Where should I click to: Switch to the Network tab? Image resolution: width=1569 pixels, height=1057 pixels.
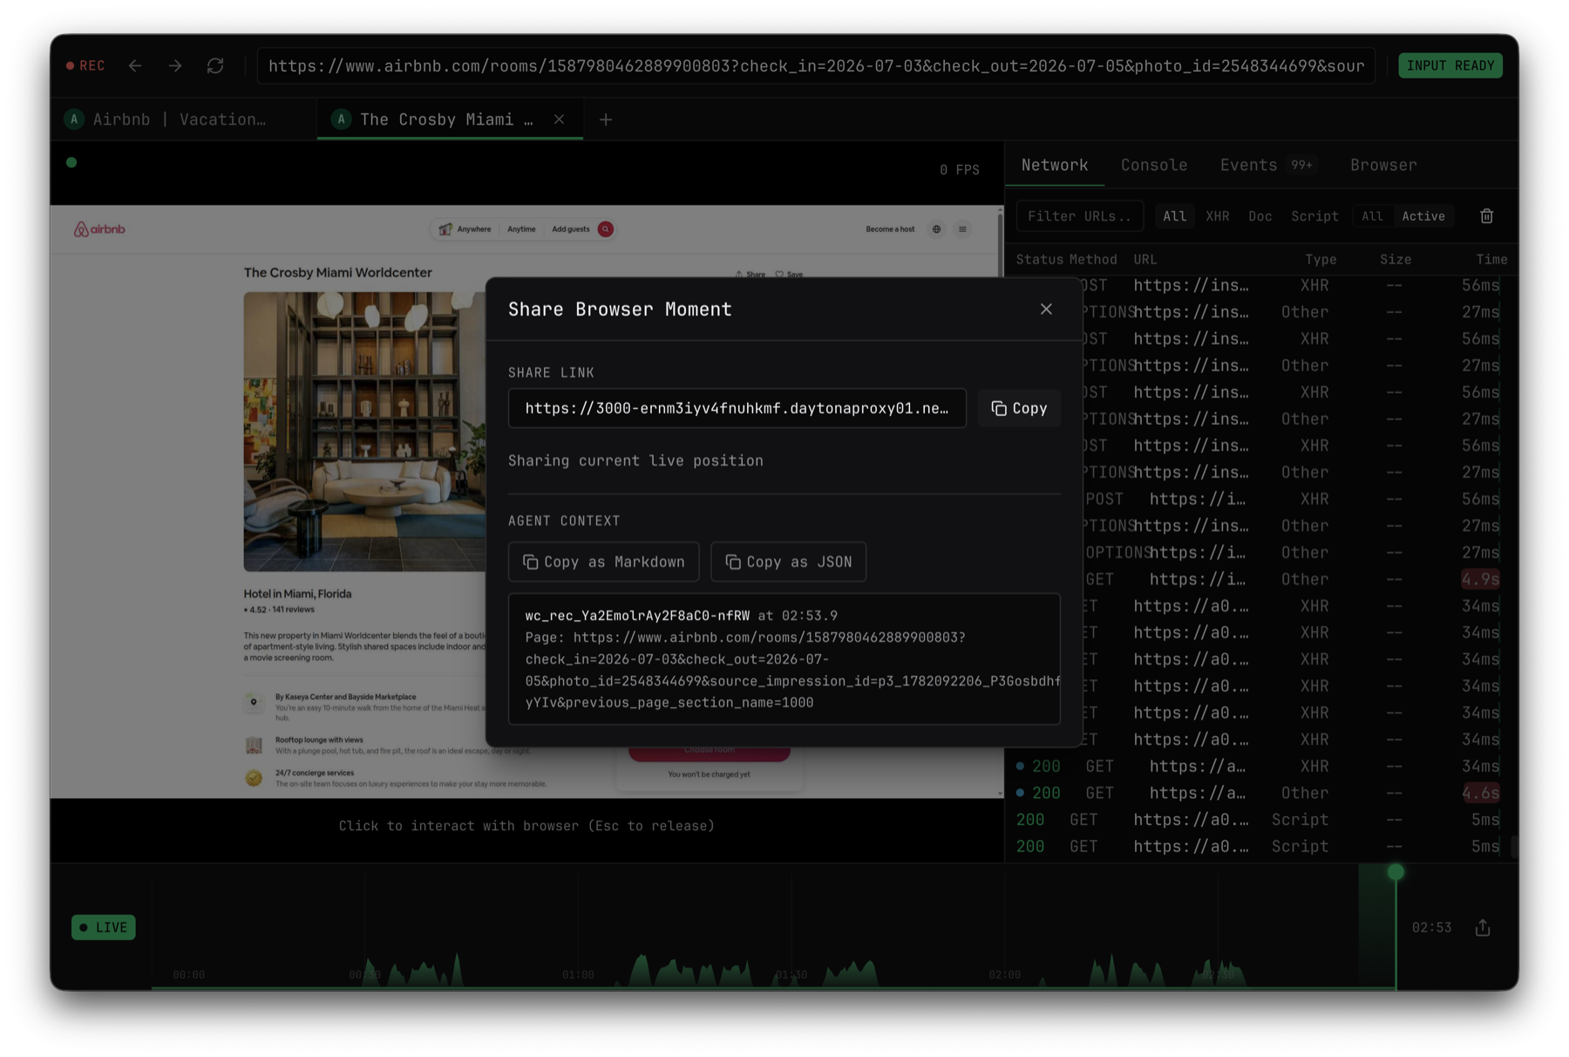tap(1055, 165)
